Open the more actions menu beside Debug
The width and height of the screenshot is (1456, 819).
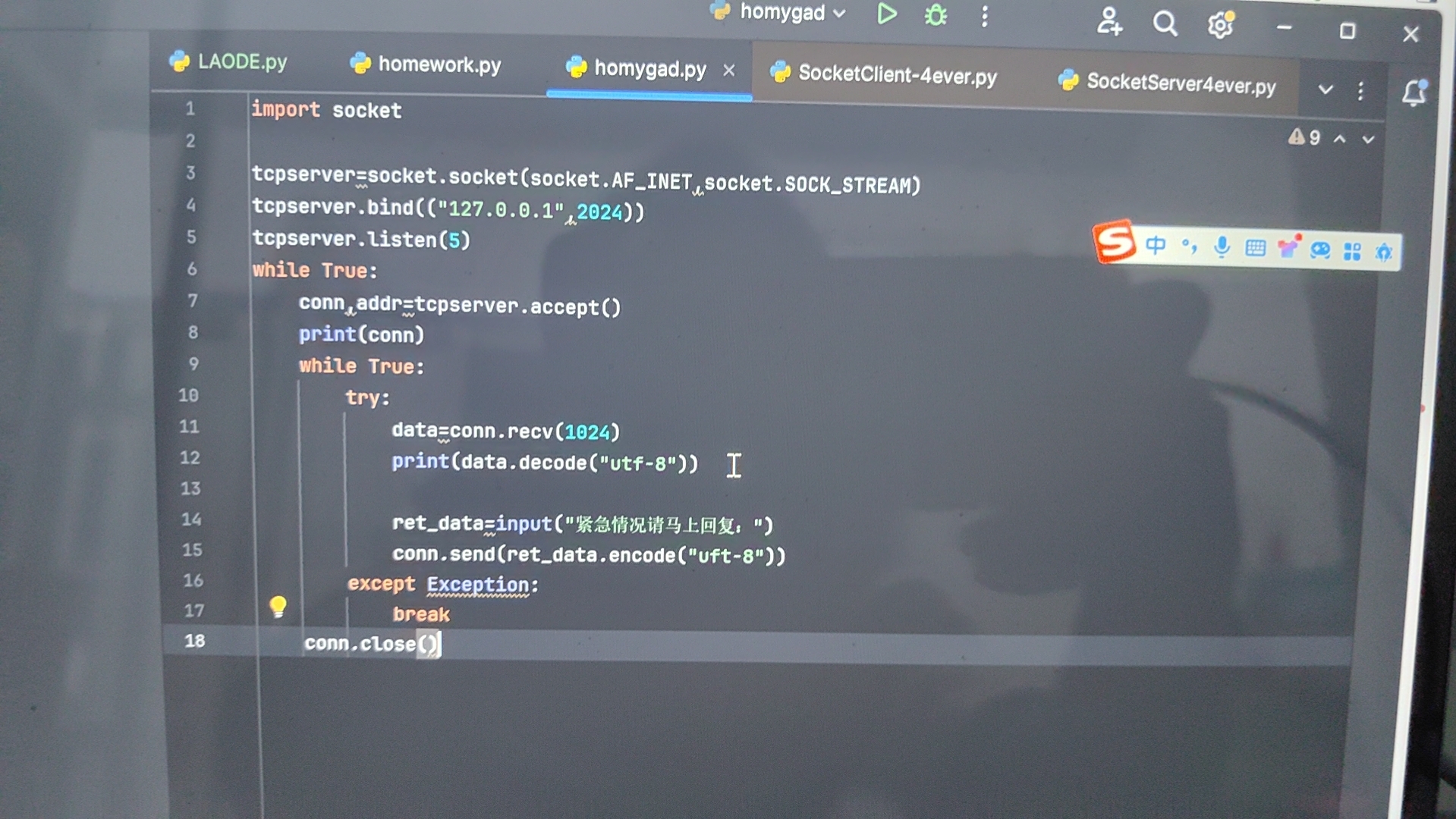(x=985, y=17)
